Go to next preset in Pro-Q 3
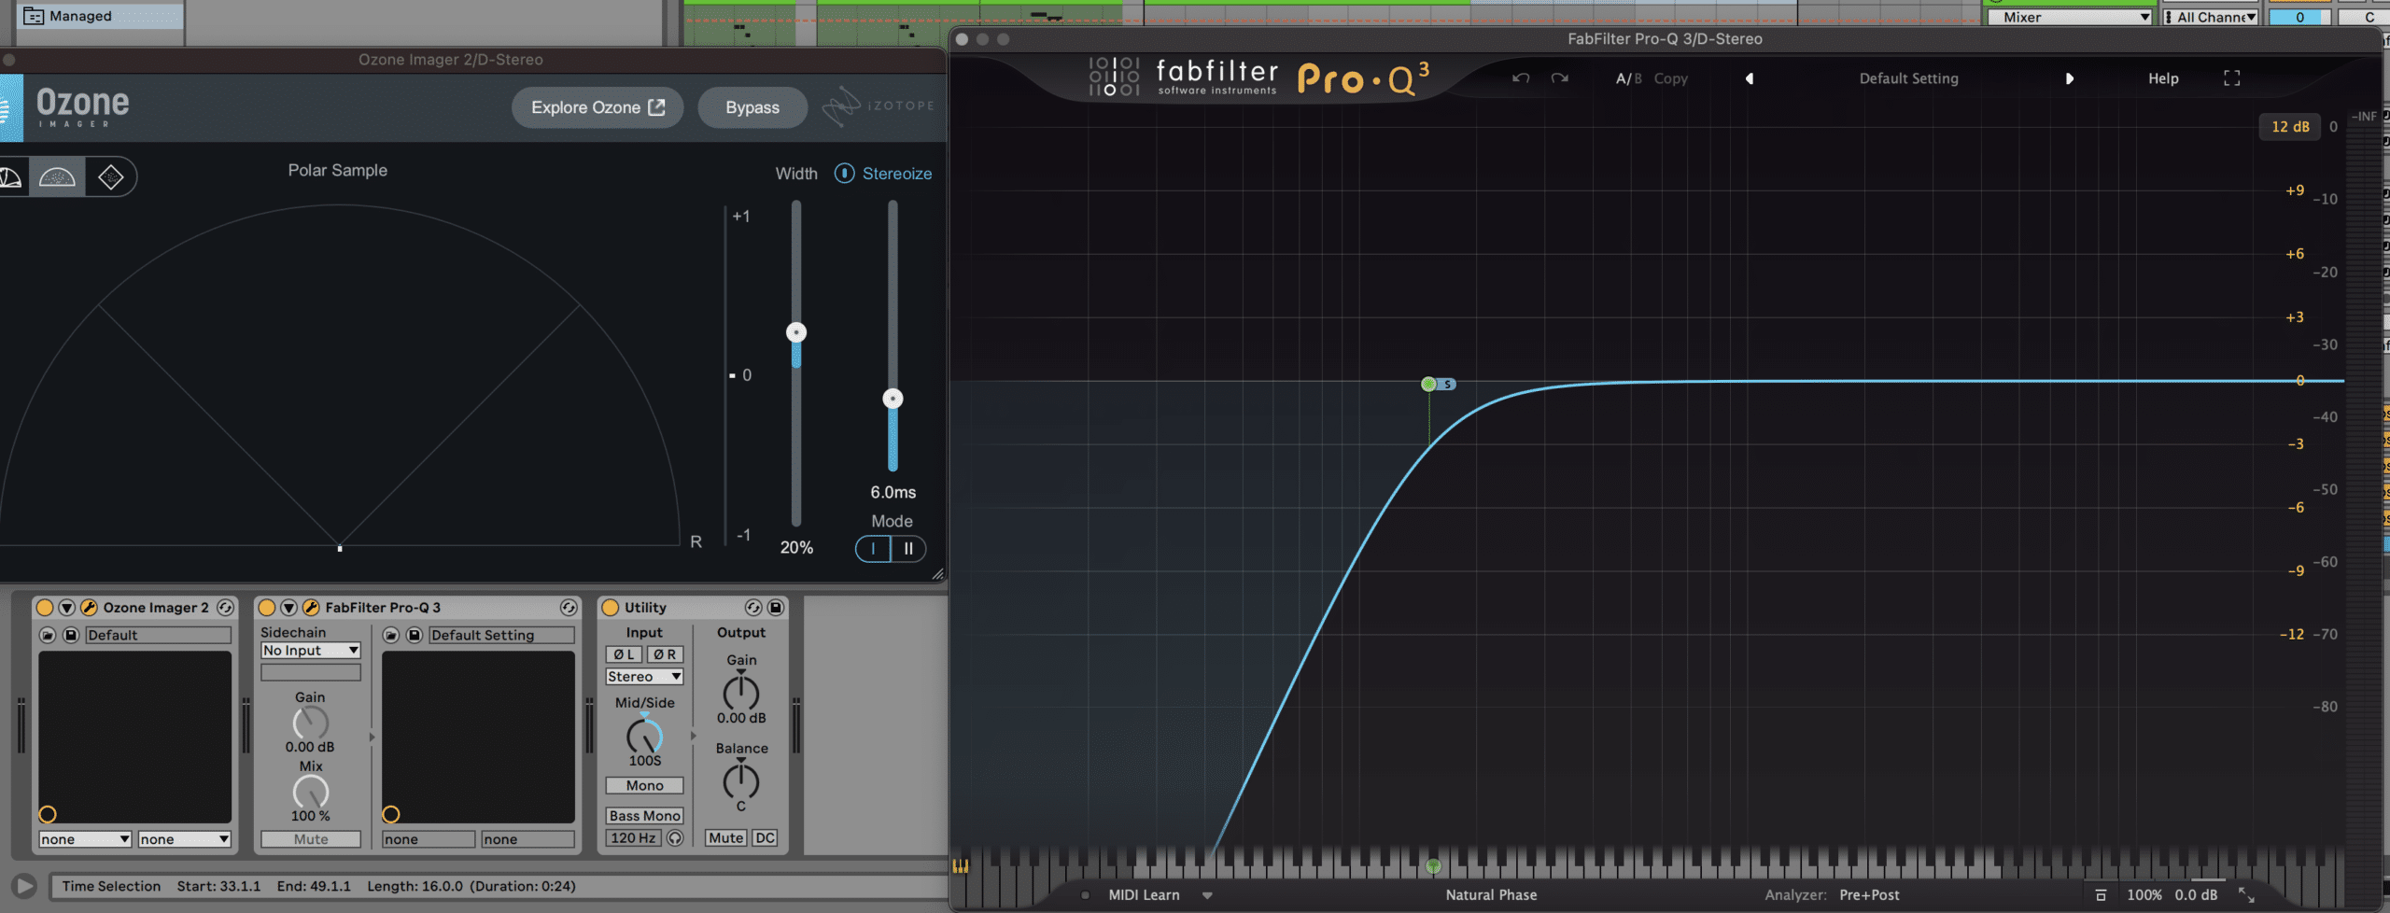Viewport: 2390px width, 913px height. [2070, 78]
